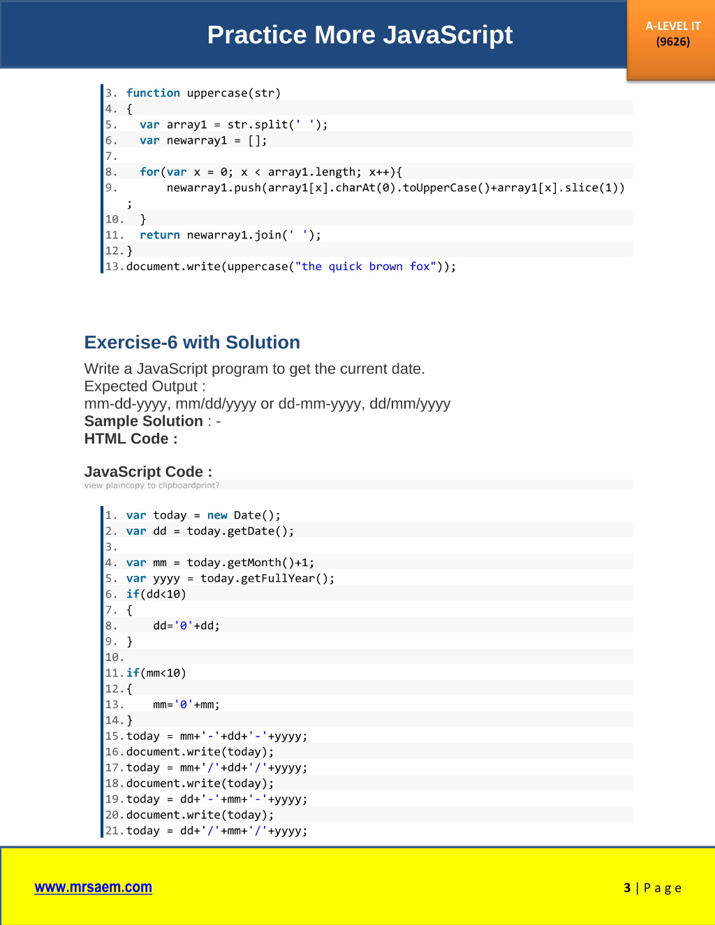The image size is (715, 925).
Task: Click the 'Exercise-6 with Solution' heading
Action: coord(192,343)
